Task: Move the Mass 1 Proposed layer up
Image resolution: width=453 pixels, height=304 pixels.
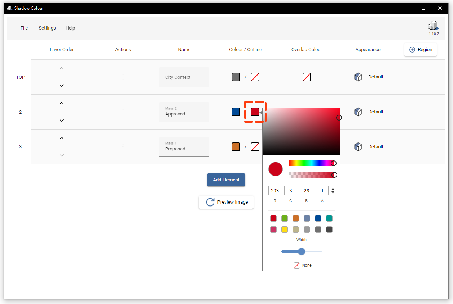Action: 62,138
